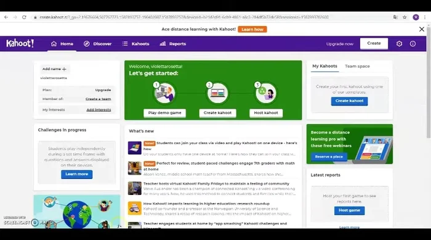The image size is (431, 240).
Task: Click the Create a team link
Action: pyautogui.click(x=98, y=99)
